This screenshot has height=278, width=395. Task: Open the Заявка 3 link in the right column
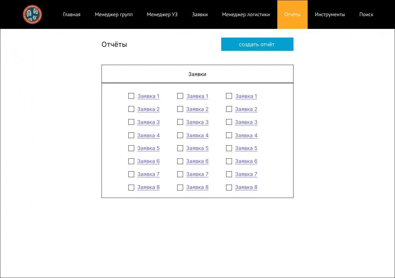[246, 122]
